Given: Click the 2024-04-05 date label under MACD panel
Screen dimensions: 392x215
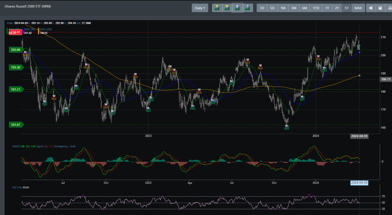Looking at the screenshot, I should 359,183.
